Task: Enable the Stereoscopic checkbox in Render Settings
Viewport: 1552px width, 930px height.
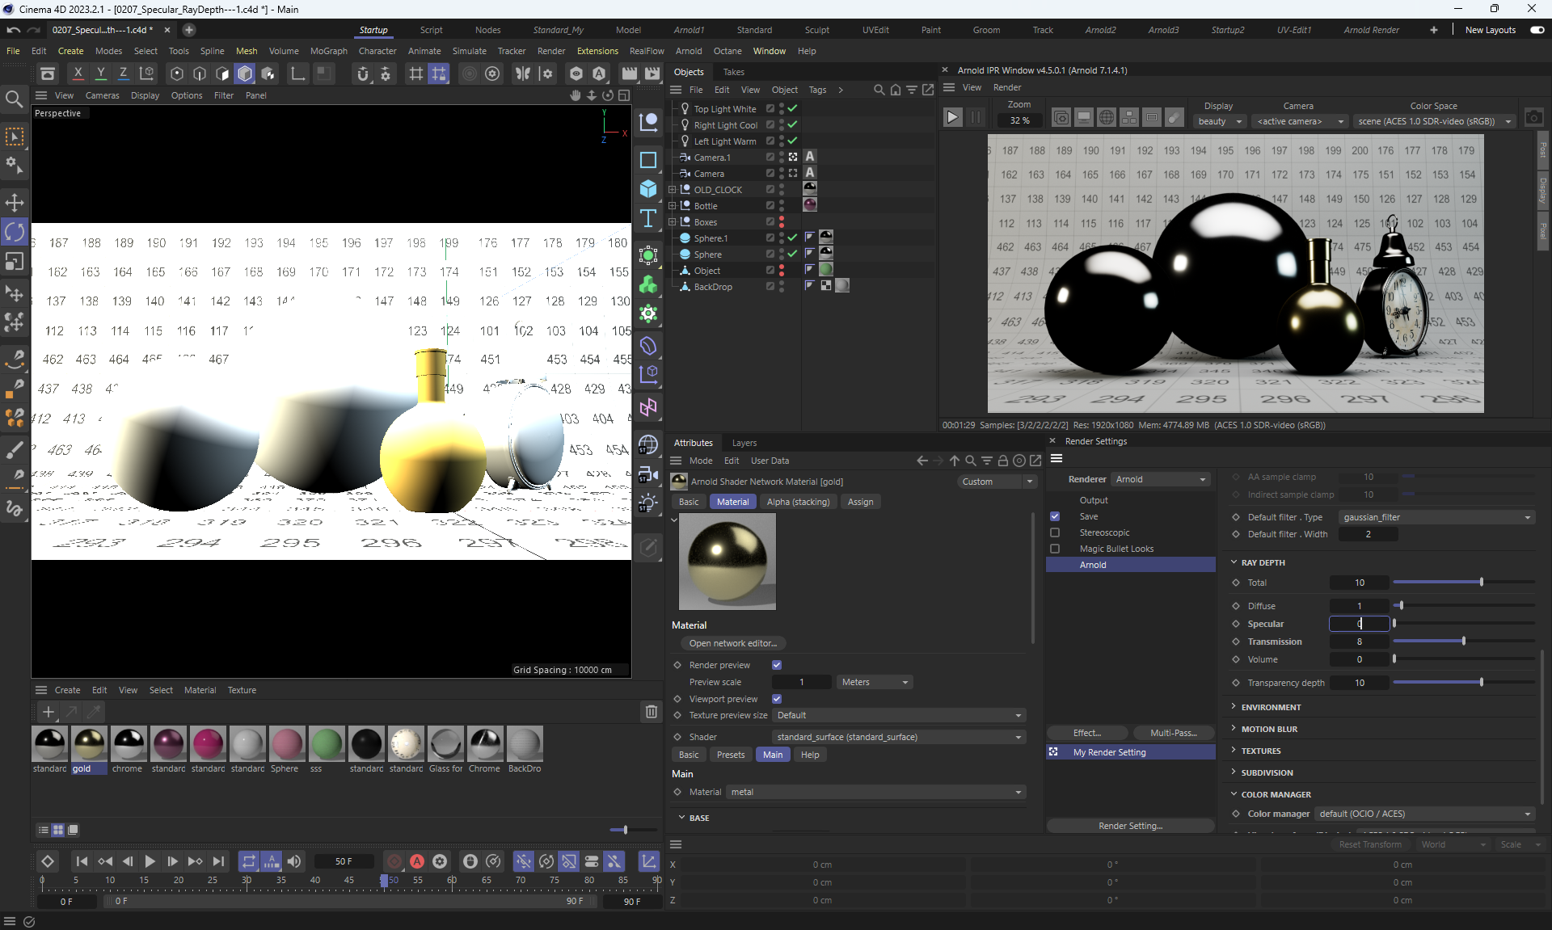Action: [1055, 532]
